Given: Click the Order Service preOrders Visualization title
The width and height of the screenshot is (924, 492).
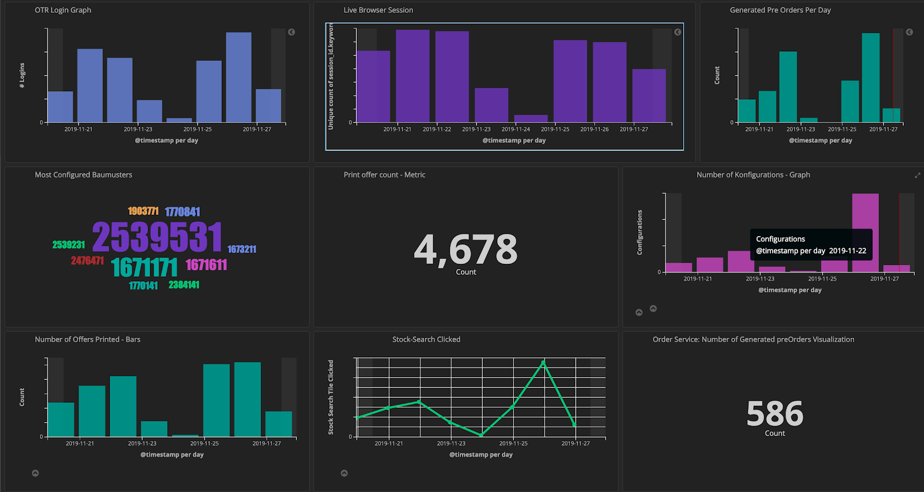Looking at the screenshot, I should 753,339.
